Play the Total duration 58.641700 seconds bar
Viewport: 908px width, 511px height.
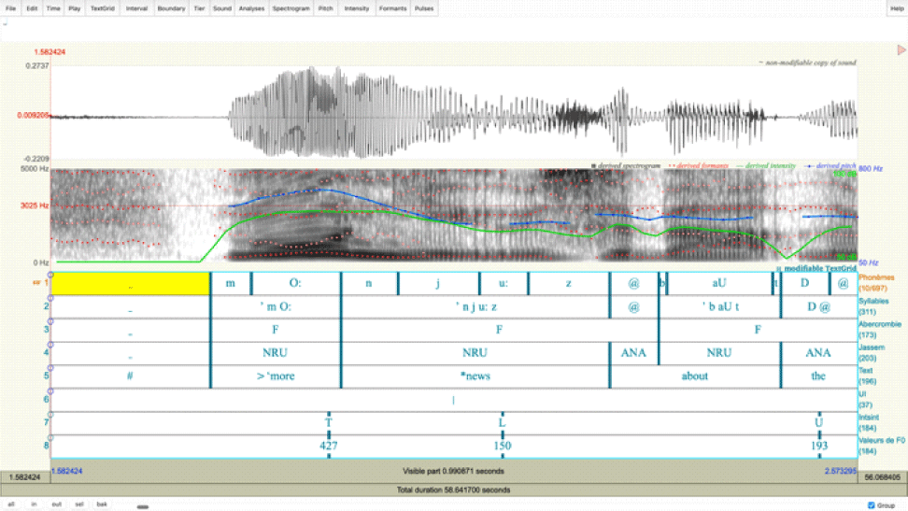pyautogui.click(x=453, y=490)
